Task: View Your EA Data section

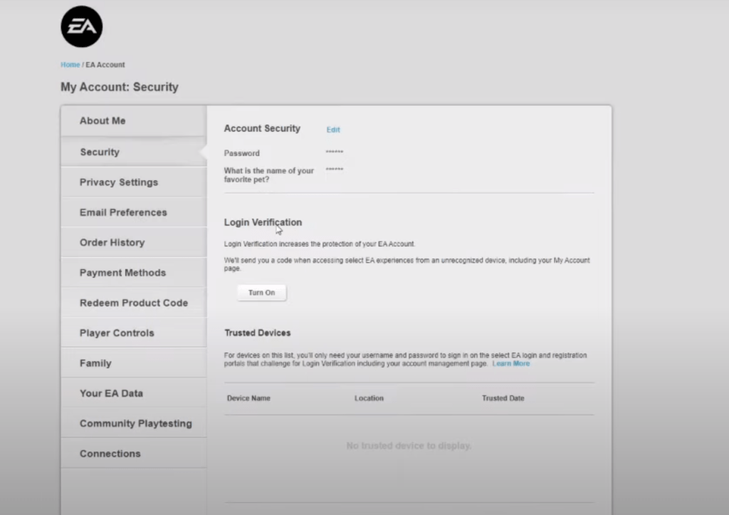Action: tap(133, 394)
